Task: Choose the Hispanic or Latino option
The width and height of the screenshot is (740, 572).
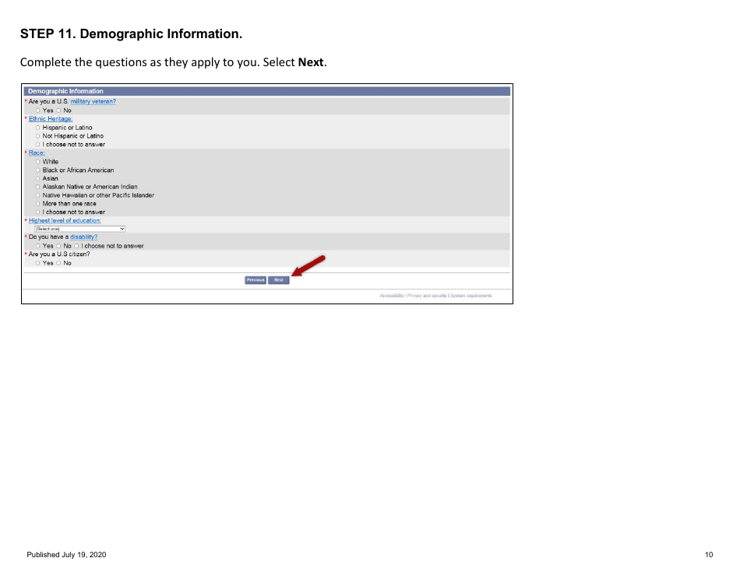Action: point(37,127)
